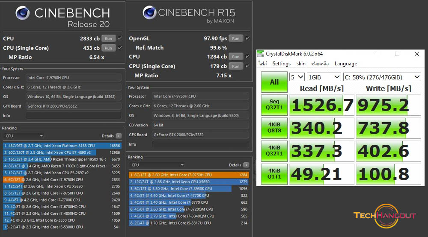Toggle the OpenGL checkbox in Cinebench R15

[x=247, y=38]
